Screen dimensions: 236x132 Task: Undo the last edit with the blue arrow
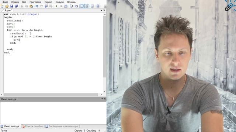tap(37, 6)
